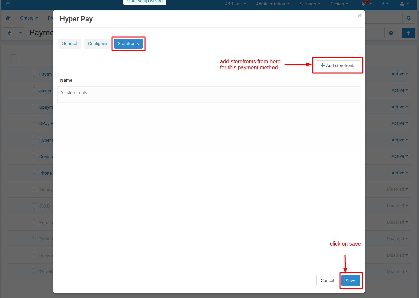Open the Store setup wizard link
Screen dimensions: 419x298
144,2
